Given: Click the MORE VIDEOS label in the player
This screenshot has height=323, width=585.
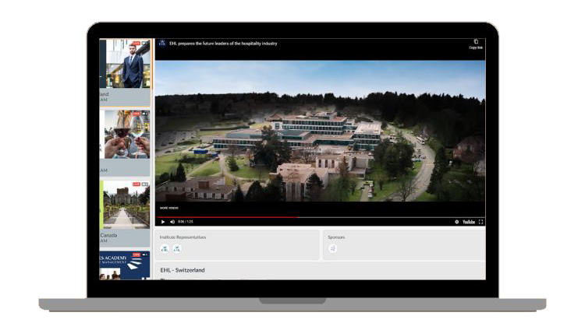Looking at the screenshot, I should 169,208.
